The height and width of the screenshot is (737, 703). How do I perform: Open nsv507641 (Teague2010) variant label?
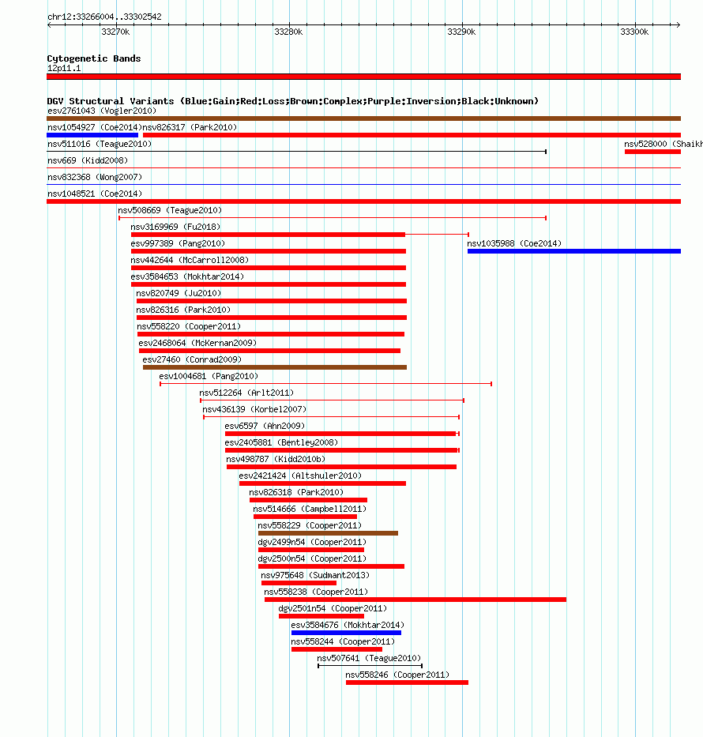[x=369, y=659]
